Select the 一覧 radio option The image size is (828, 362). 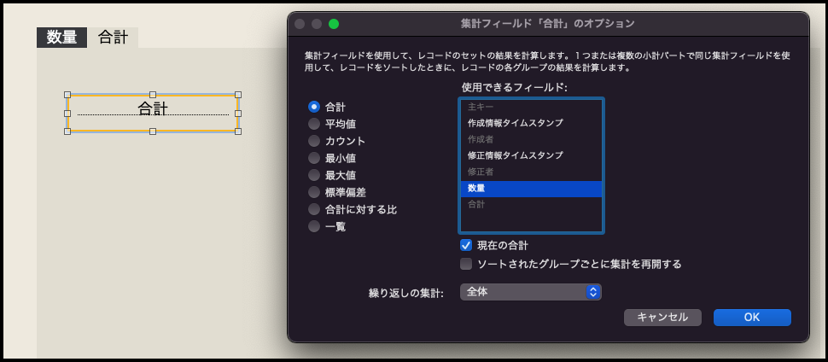point(314,226)
